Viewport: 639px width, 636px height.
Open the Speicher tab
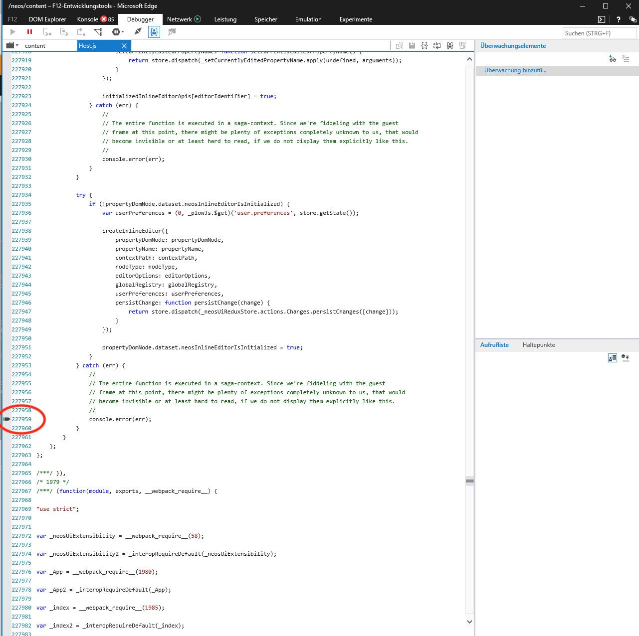[266, 19]
